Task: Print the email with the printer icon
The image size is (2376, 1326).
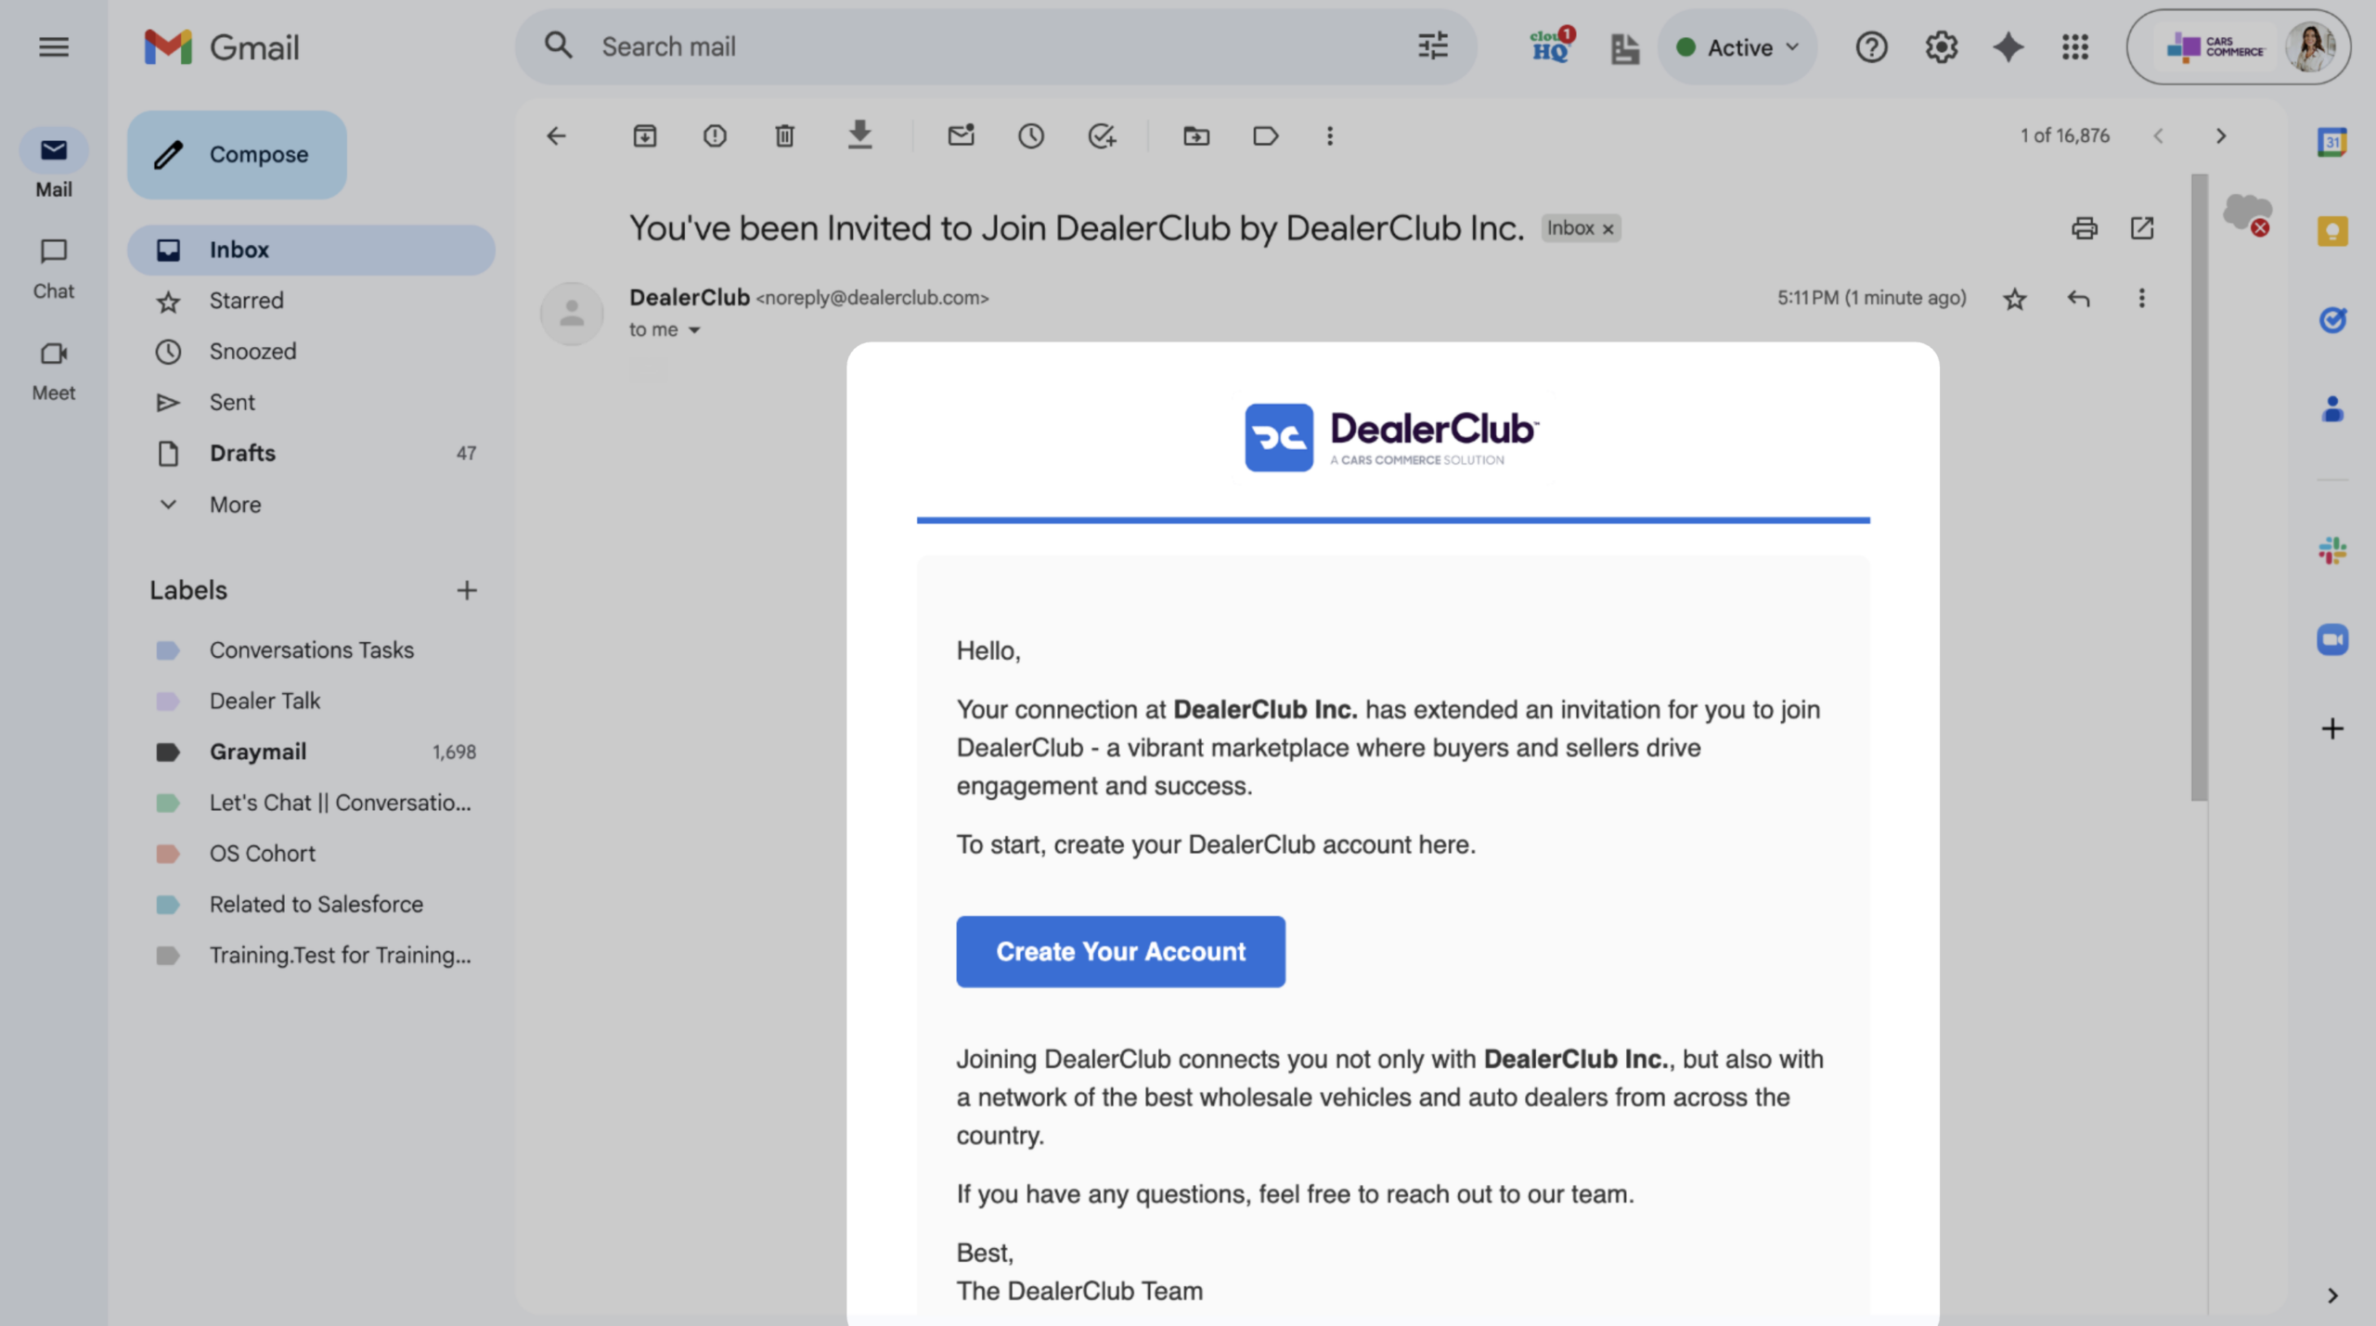Action: pyautogui.click(x=2084, y=228)
